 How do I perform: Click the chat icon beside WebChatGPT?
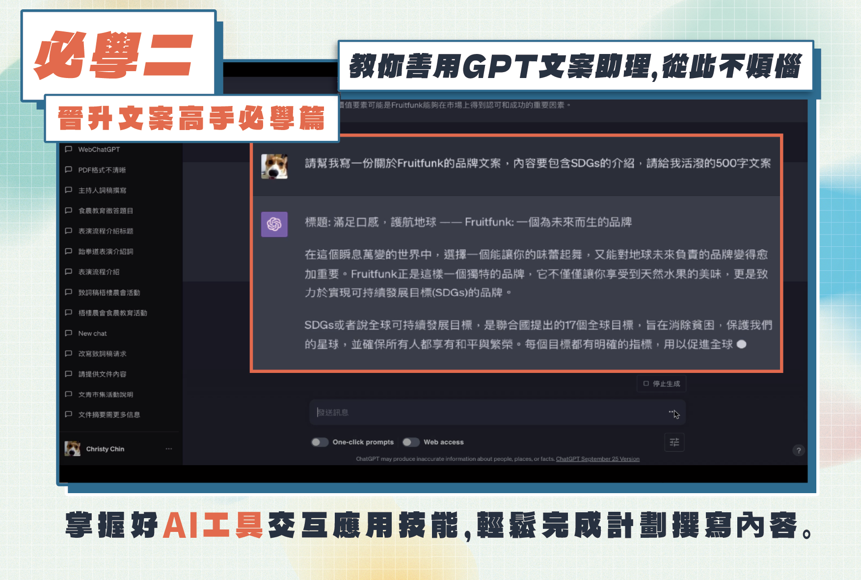(68, 149)
